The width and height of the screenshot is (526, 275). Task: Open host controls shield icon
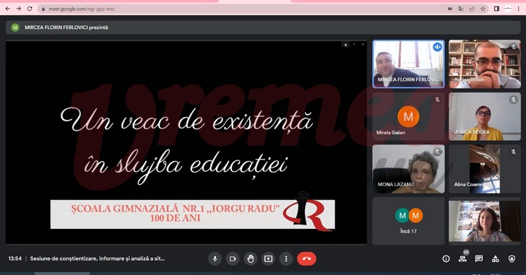[512, 258]
